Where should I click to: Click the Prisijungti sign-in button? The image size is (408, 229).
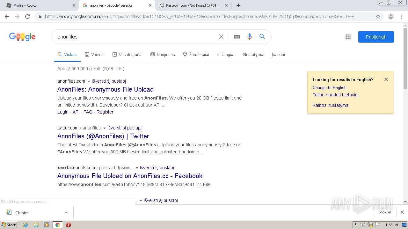376,37
